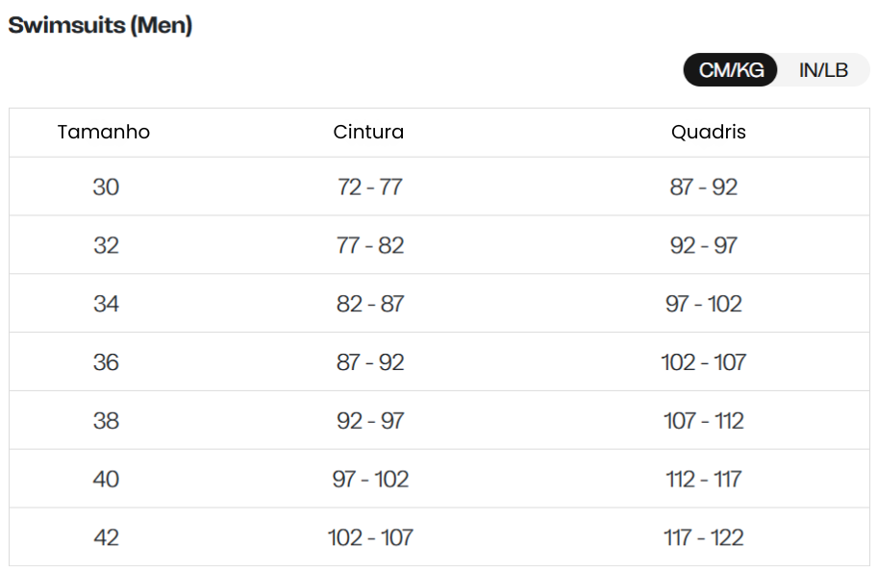878x571 pixels.
Task: Select size 42 in the table
Action: click(106, 538)
